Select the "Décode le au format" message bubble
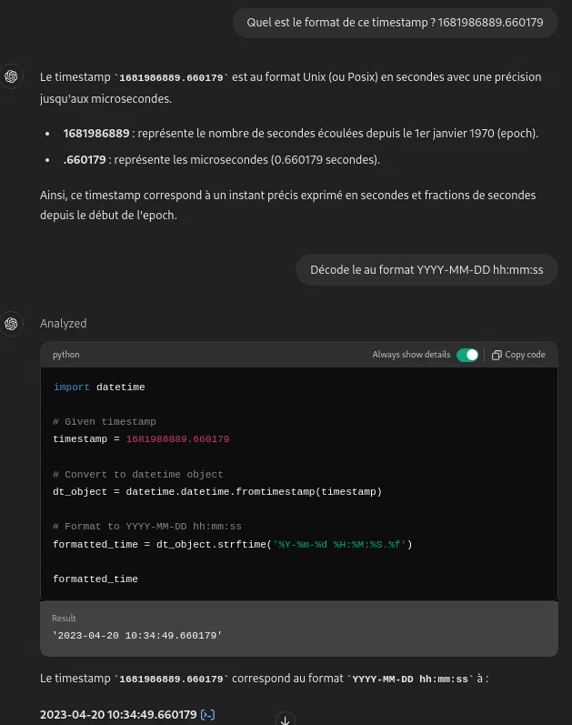The width and height of the screenshot is (572, 725). pyautogui.click(x=426, y=269)
